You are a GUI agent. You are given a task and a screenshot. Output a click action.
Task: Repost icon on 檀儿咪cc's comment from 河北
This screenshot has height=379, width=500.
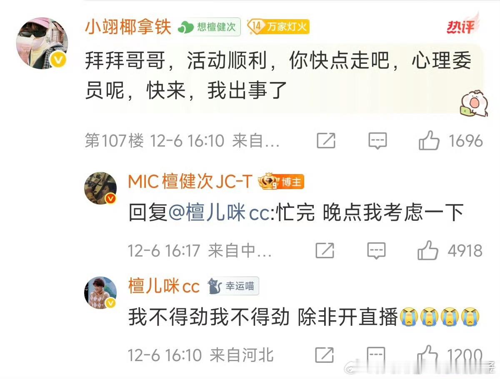coord(325,355)
